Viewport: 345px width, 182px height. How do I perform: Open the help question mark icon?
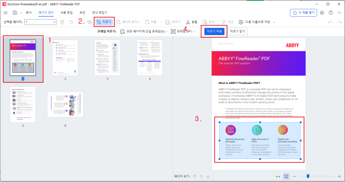331,13
